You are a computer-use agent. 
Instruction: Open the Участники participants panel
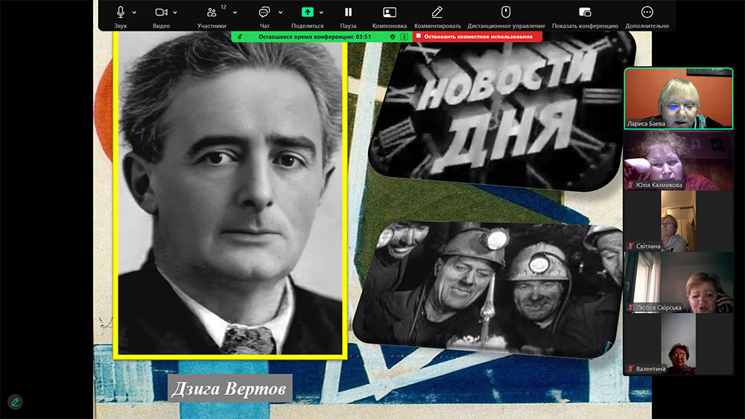point(212,13)
